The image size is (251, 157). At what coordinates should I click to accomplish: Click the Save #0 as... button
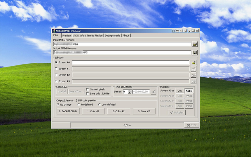point(76,91)
